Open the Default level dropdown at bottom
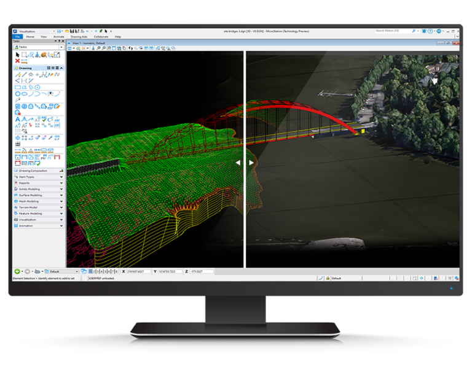The height and width of the screenshot is (372, 472). (x=62, y=271)
